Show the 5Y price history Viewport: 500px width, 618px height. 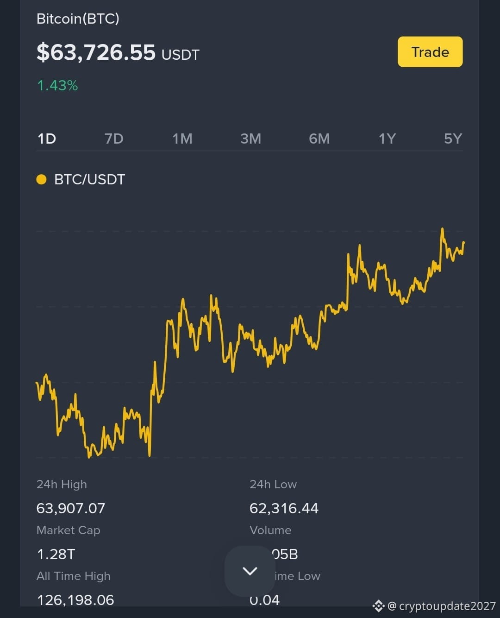pos(453,139)
